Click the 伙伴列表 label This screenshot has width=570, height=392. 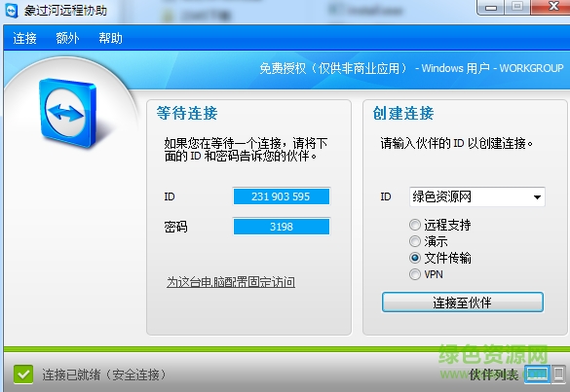pyautogui.click(x=494, y=374)
